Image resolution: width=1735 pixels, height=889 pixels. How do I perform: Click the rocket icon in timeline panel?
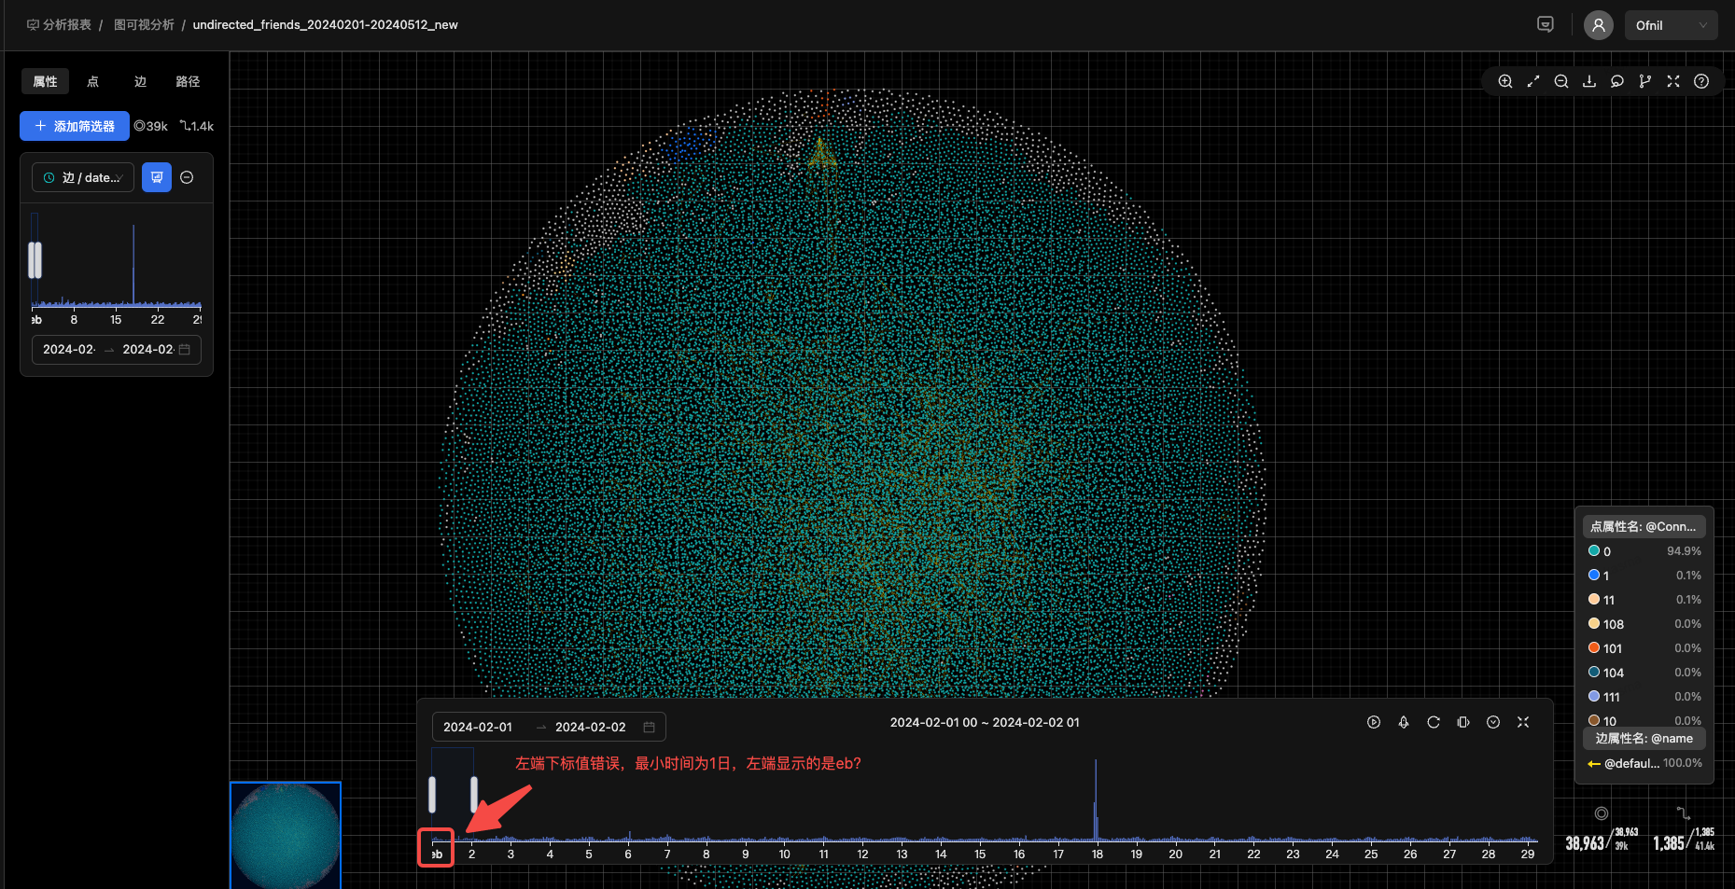(x=1404, y=722)
